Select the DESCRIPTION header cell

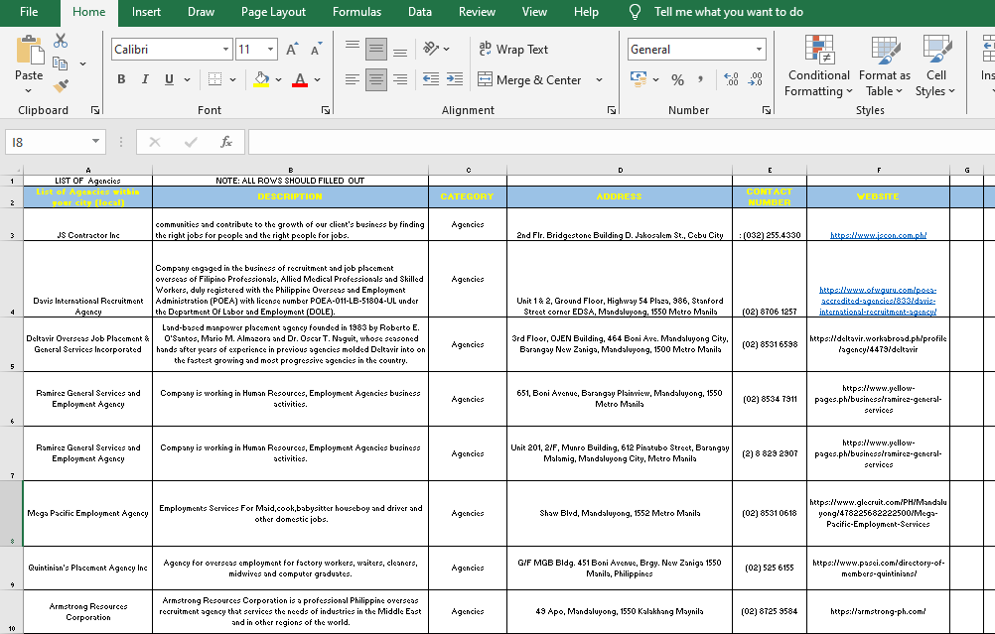tap(290, 196)
